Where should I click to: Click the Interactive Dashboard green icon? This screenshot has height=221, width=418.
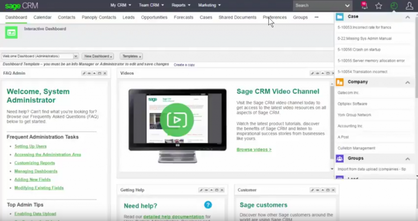11,33
